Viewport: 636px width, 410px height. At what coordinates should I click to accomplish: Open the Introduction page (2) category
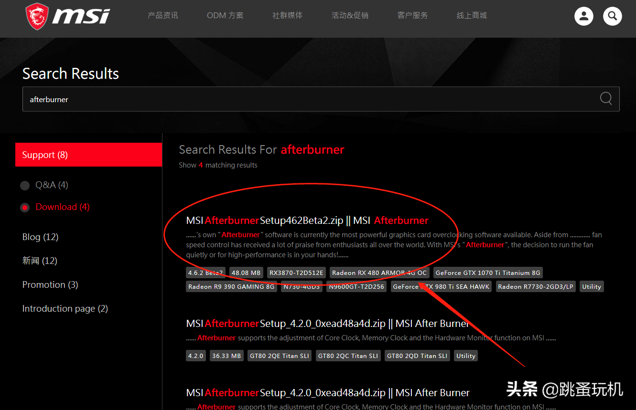click(x=65, y=308)
